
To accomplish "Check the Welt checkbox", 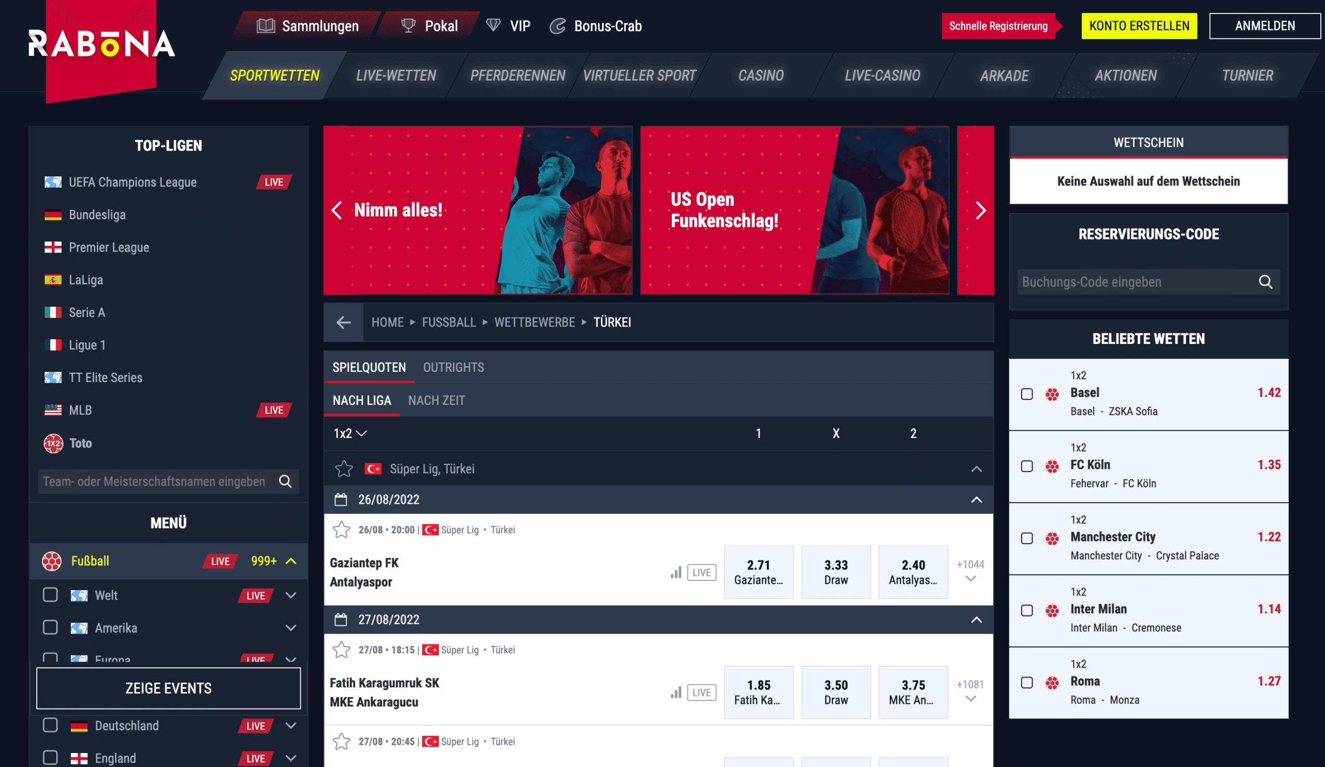I will pyautogui.click(x=50, y=595).
